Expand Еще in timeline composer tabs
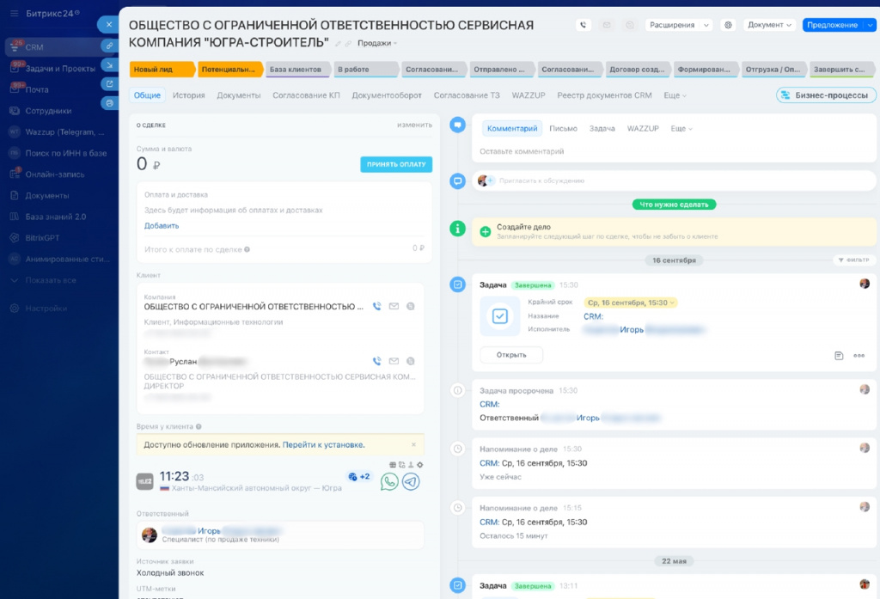Viewport: 880px width, 599px height. (681, 129)
